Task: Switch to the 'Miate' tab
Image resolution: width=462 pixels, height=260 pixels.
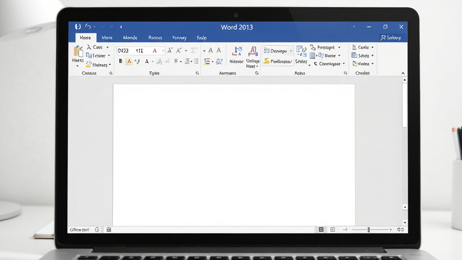Action: coord(107,38)
